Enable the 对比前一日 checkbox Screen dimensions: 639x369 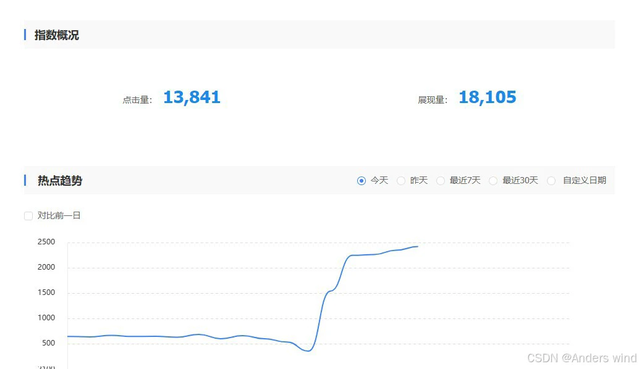[x=28, y=216]
